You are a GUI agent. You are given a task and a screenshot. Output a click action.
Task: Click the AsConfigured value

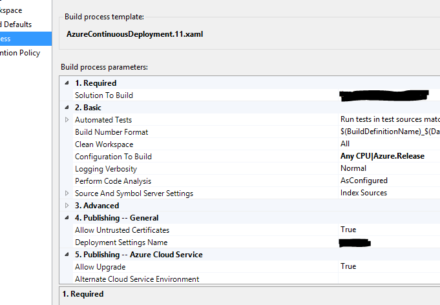pos(364,181)
